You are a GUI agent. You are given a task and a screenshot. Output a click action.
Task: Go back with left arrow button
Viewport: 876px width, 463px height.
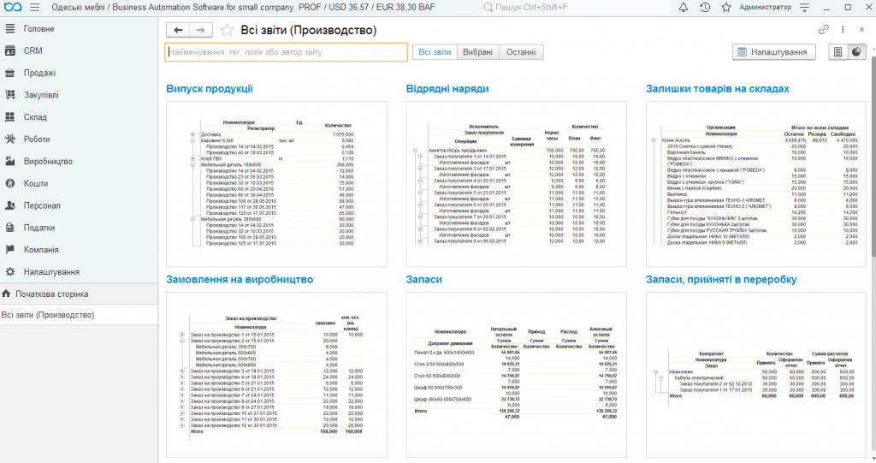point(178,30)
